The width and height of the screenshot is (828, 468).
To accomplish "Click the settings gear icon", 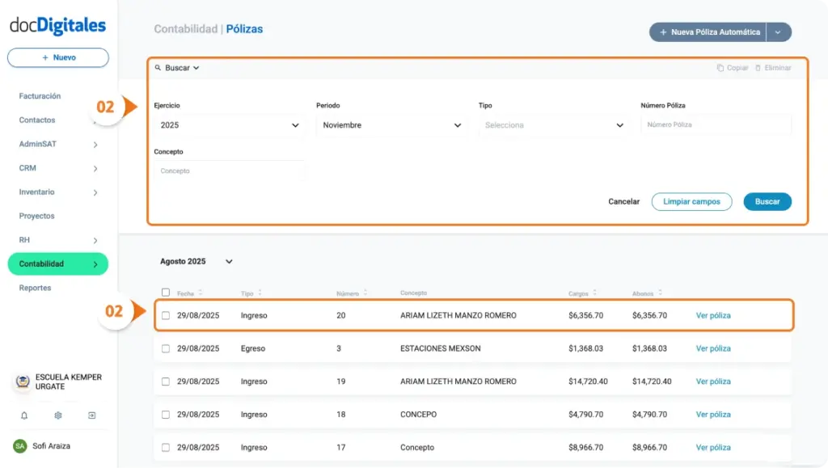I will 57,415.
